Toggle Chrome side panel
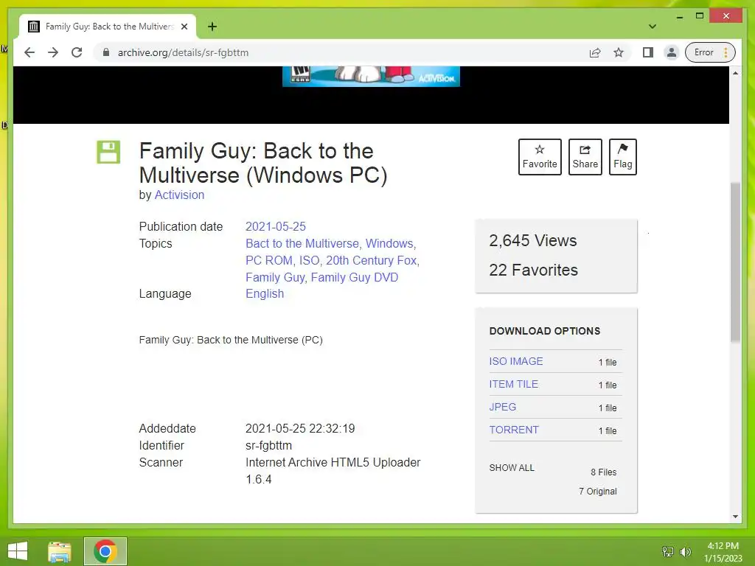The image size is (755, 566). pos(648,52)
